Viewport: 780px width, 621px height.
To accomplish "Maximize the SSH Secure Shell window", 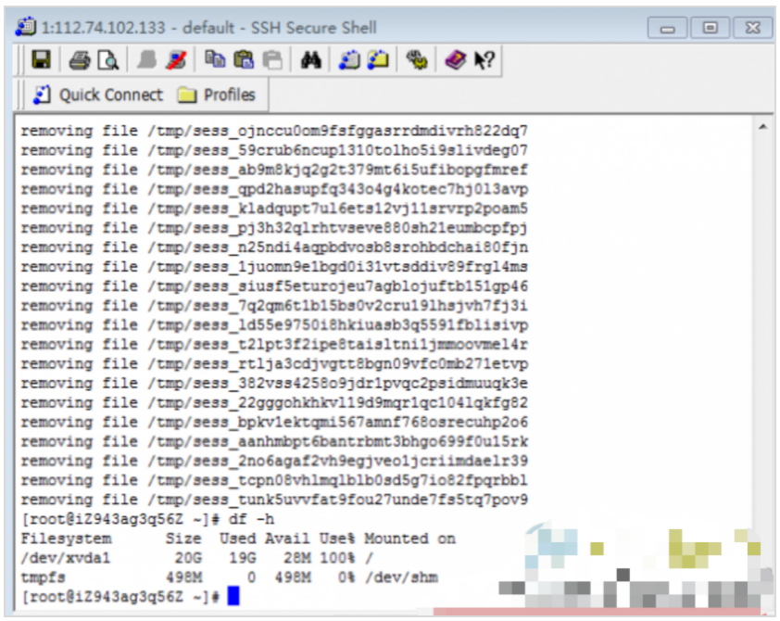I will (711, 28).
